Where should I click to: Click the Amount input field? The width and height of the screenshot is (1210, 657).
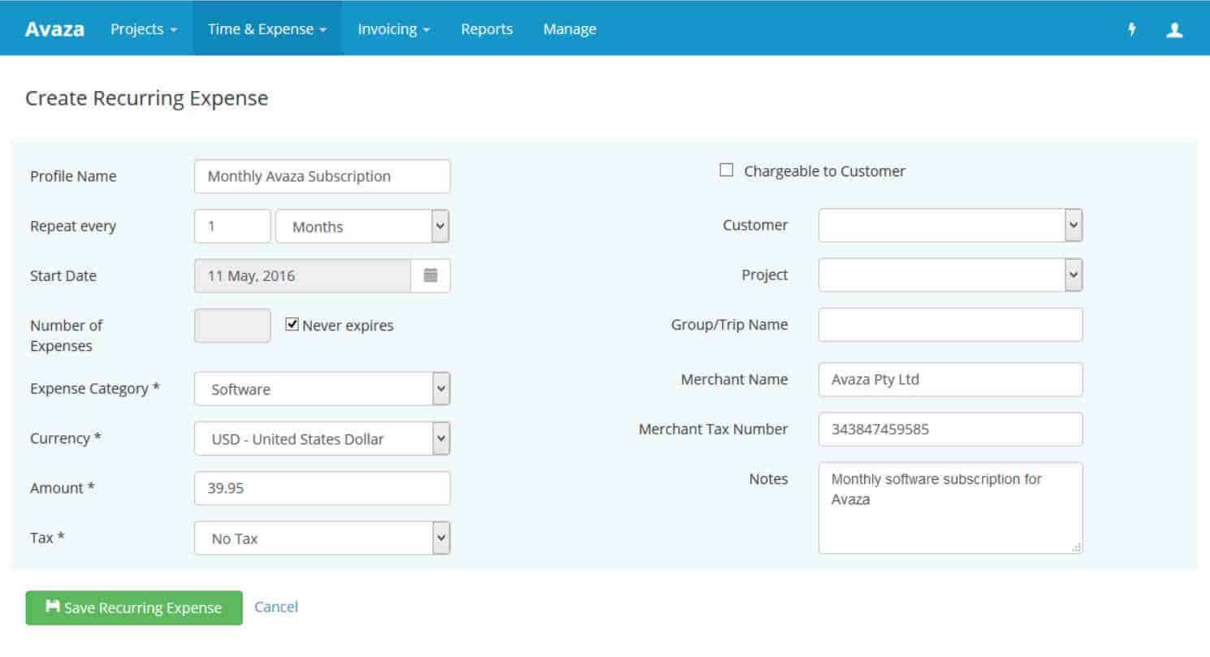pos(322,488)
